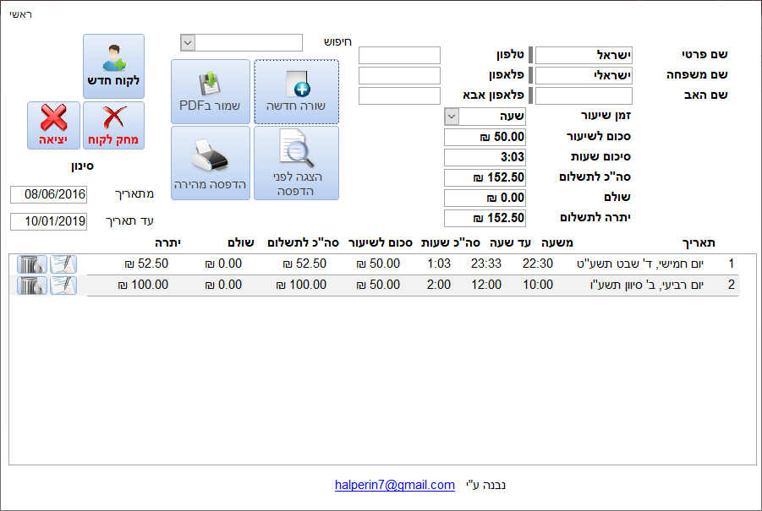Click the מחק לקוח delete customer button
The image size is (762, 511).
(113, 125)
